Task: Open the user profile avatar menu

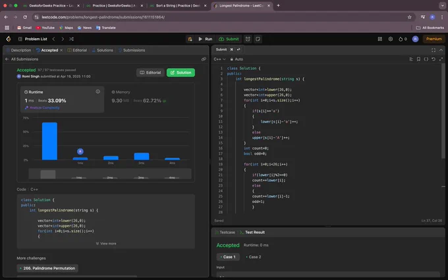Action: point(416,39)
